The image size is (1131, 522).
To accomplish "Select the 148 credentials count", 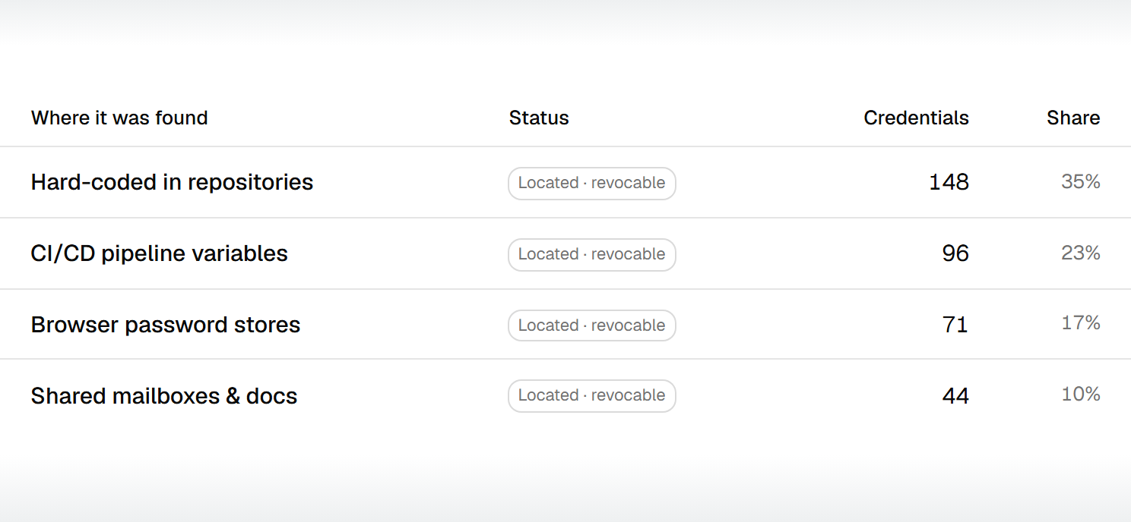I will click(949, 182).
